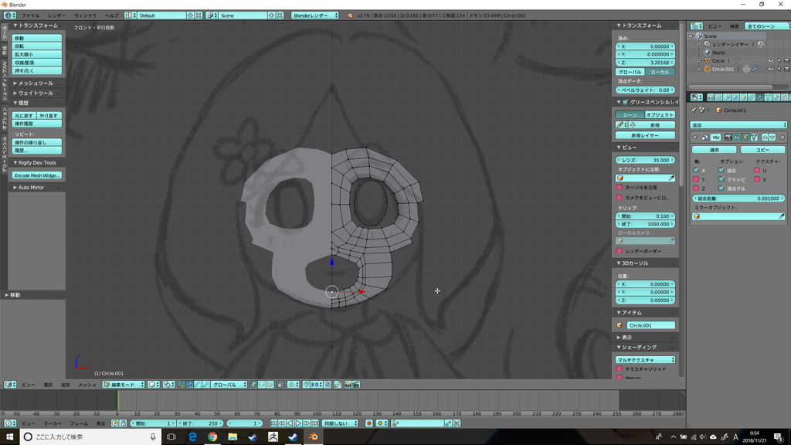
Task: Open the ファイル menu
Action: 30,15
